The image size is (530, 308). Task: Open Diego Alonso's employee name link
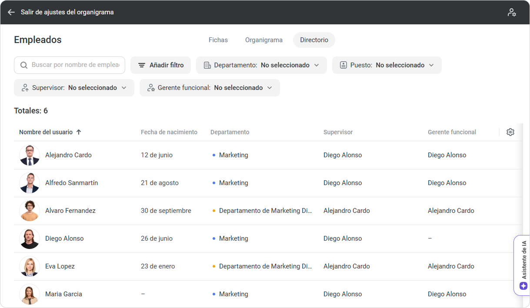(64, 238)
